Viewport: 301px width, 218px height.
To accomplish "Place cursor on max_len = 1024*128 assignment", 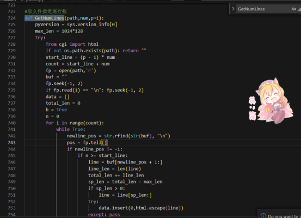I will point(59,31).
